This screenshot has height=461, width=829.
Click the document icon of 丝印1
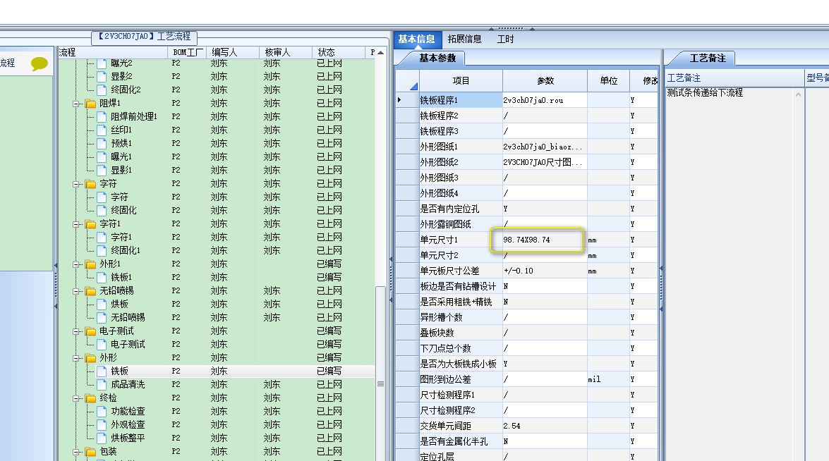pyautogui.click(x=102, y=130)
